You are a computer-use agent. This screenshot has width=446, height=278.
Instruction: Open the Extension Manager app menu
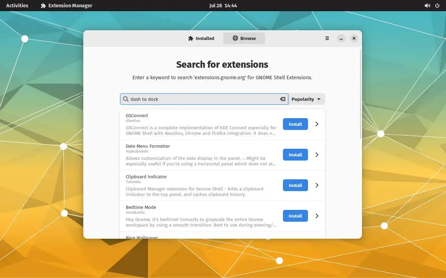(67, 6)
